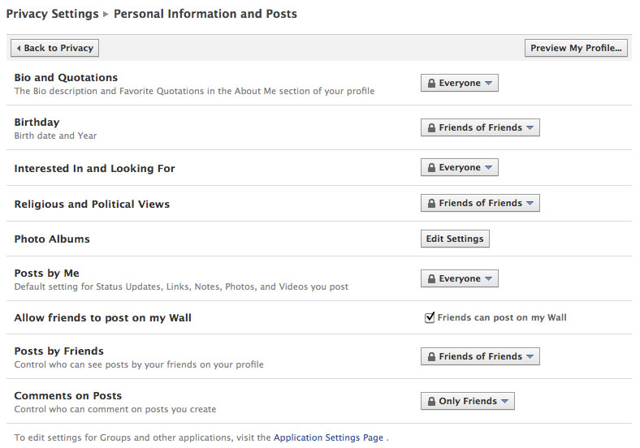Click lock icon in Comments on Posts selector
Image resolution: width=640 pixels, height=448 pixels.
pos(431,401)
